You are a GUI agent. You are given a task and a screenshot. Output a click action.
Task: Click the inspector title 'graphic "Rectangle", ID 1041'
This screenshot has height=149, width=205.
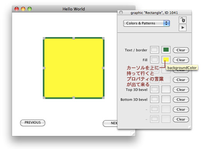click(154, 13)
